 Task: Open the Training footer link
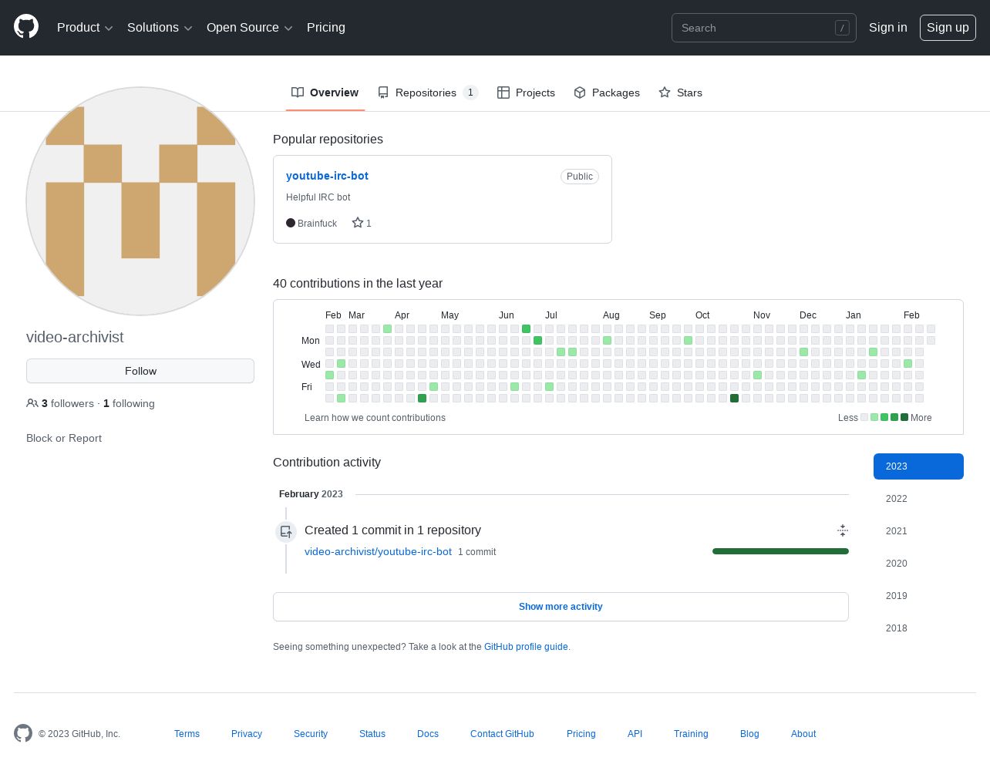(691, 734)
